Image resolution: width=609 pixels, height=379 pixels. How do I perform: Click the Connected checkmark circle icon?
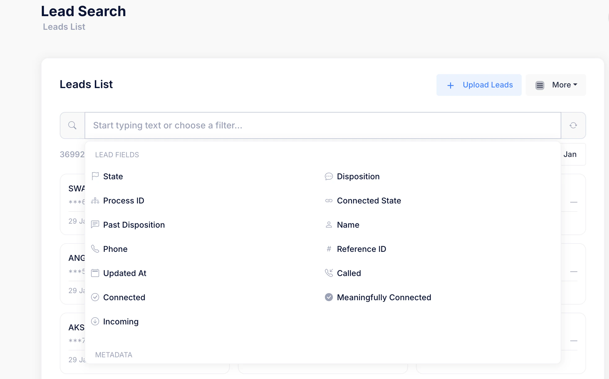coord(95,297)
